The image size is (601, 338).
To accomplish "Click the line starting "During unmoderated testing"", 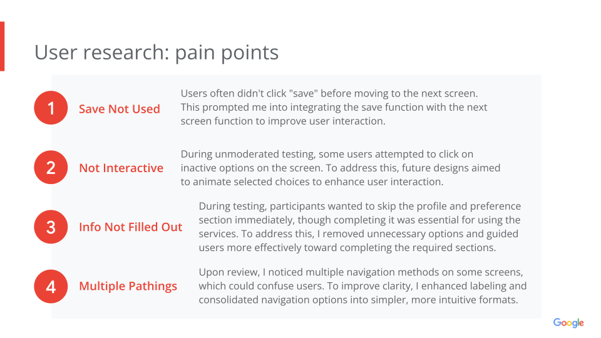I will point(328,153).
